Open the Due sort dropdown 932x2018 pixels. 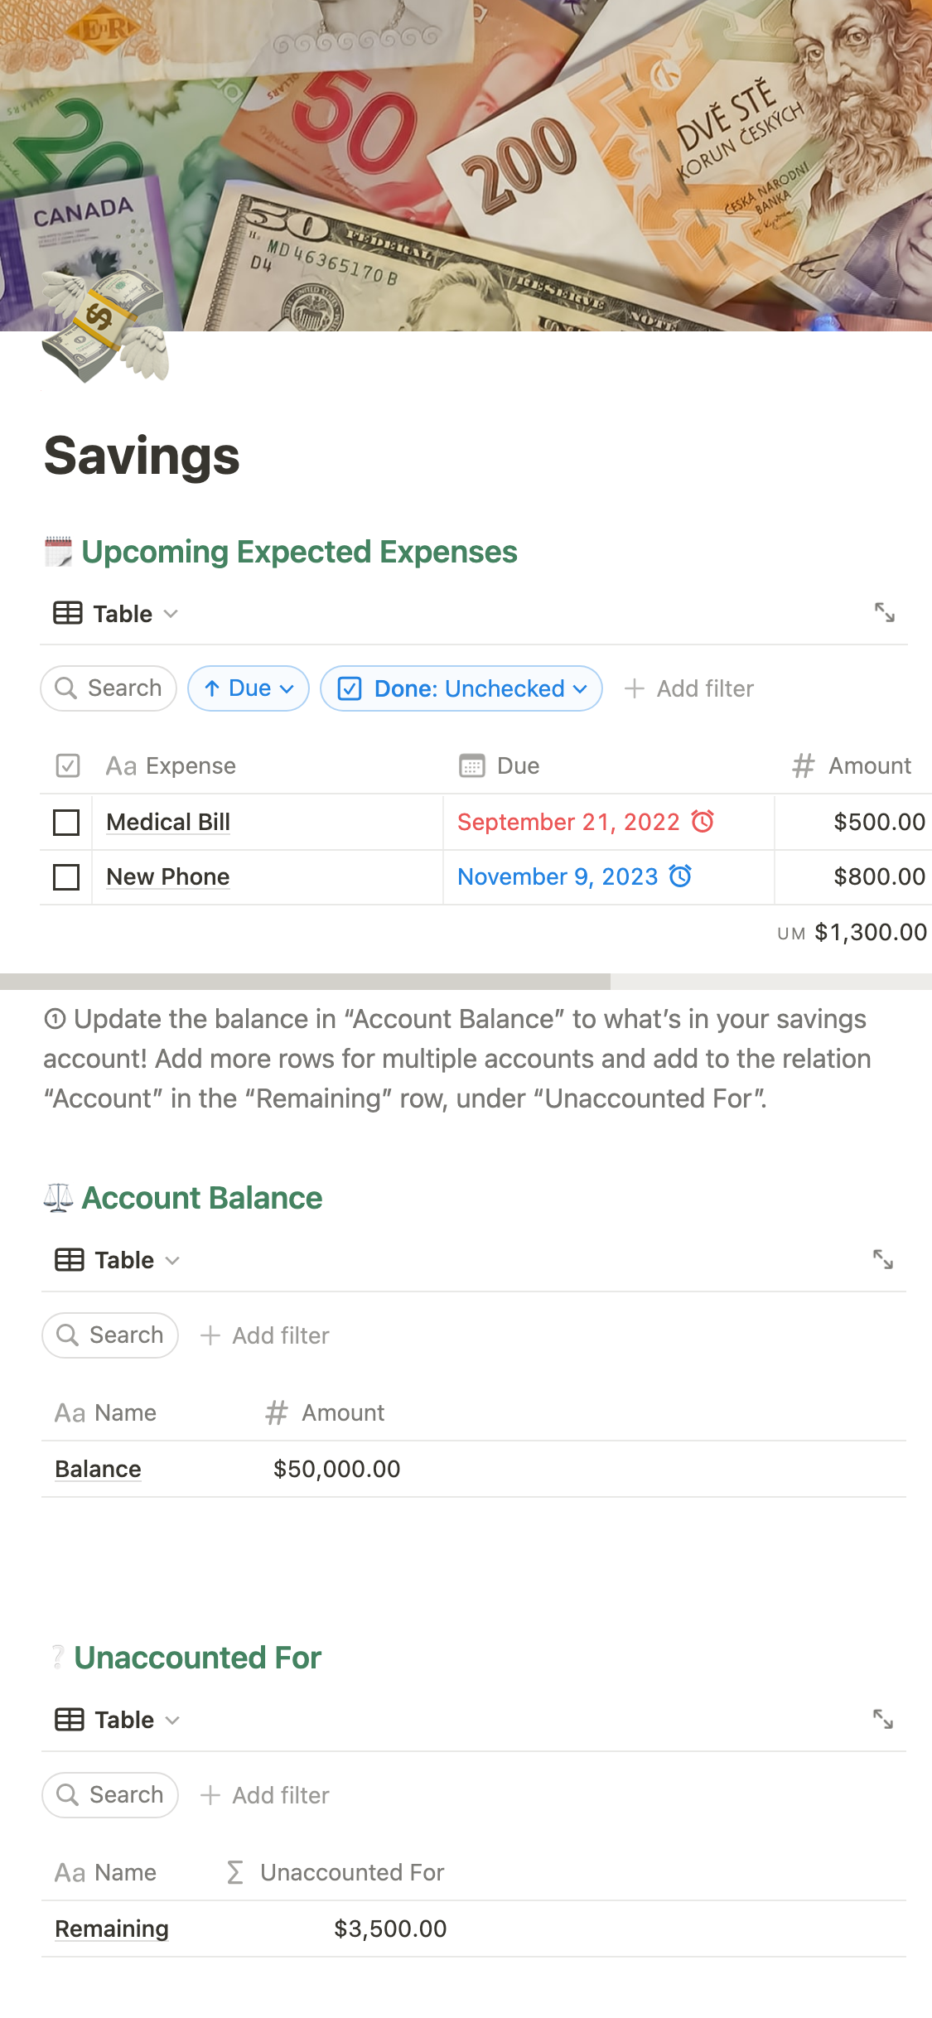(x=249, y=688)
